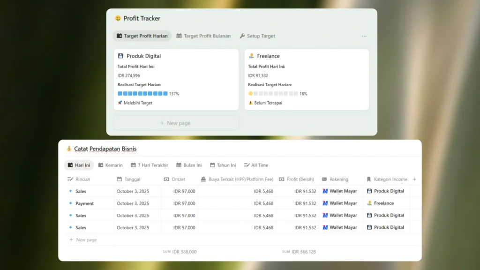Switch to the All Time view
This screenshot has height=270, width=480.
point(256,165)
